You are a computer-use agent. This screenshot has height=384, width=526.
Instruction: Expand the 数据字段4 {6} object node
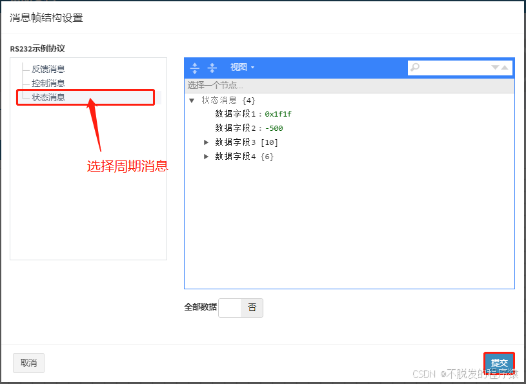click(207, 157)
